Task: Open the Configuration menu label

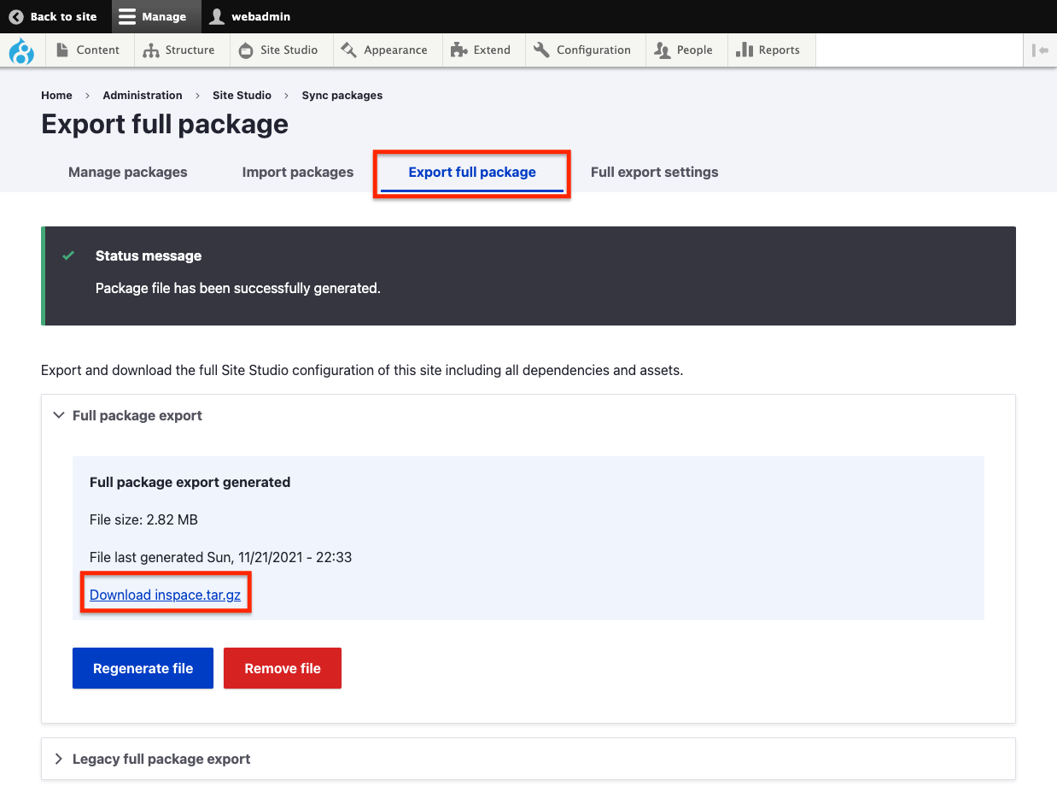Action: 593,50
